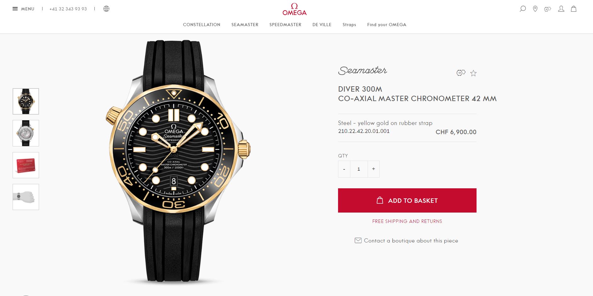This screenshot has width=593, height=296.
Task: Open the compare watches header icon
Action: (x=548, y=9)
